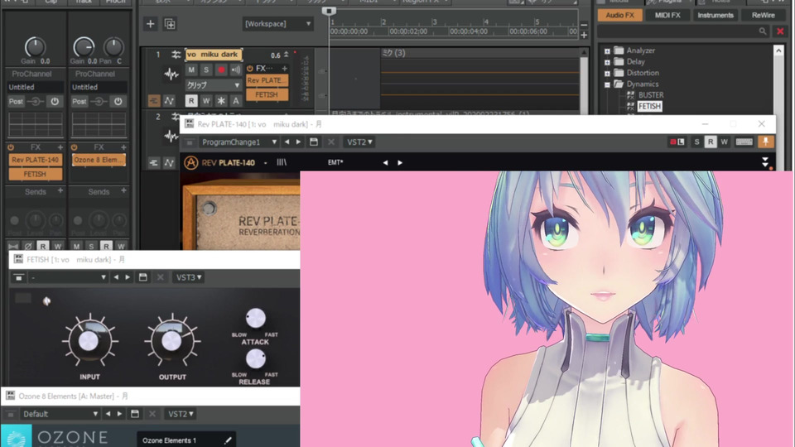Toggle Read automation on track 1
Image resolution: width=795 pixels, height=447 pixels.
191,101
